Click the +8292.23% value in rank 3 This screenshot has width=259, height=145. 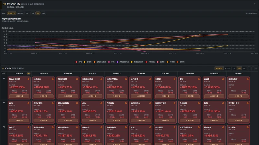pos(114,136)
